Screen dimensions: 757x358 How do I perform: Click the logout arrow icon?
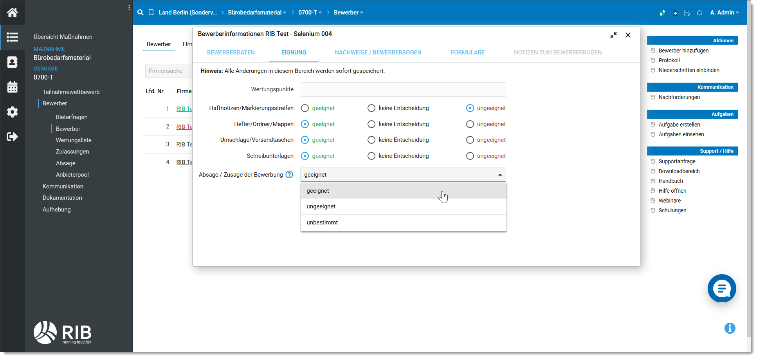click(12, 137)
